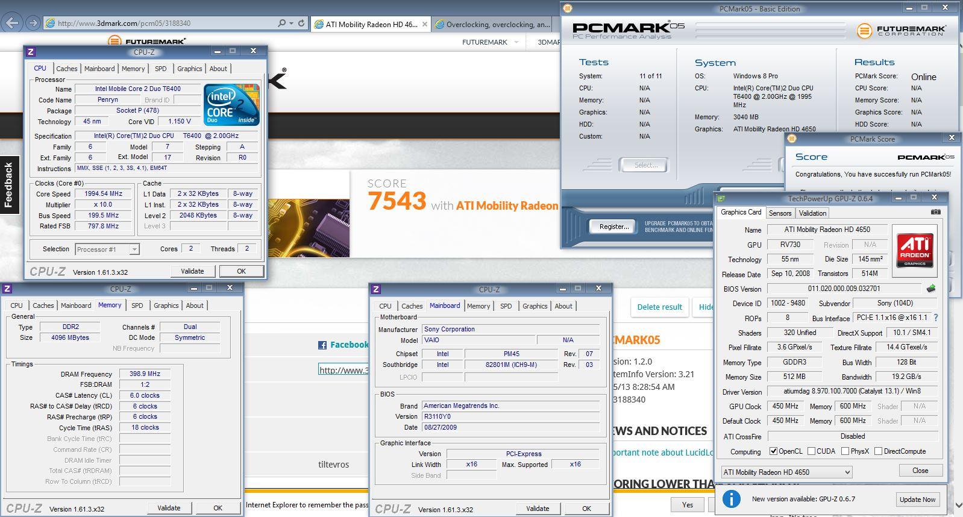Click Validate in CPU-Z CPU window
Viewport: 963px width, 517px height.
[x=192, y=271]
